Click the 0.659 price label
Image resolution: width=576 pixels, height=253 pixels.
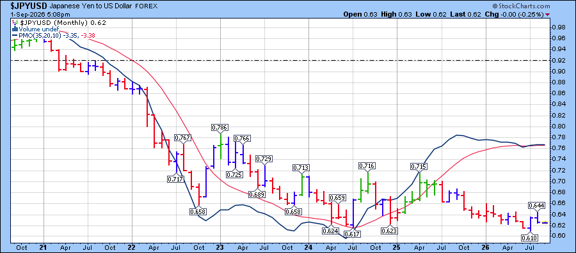pyautogui.click(x=338, y=198)
